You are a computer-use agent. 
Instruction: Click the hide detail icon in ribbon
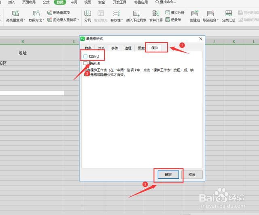[240, 20]
